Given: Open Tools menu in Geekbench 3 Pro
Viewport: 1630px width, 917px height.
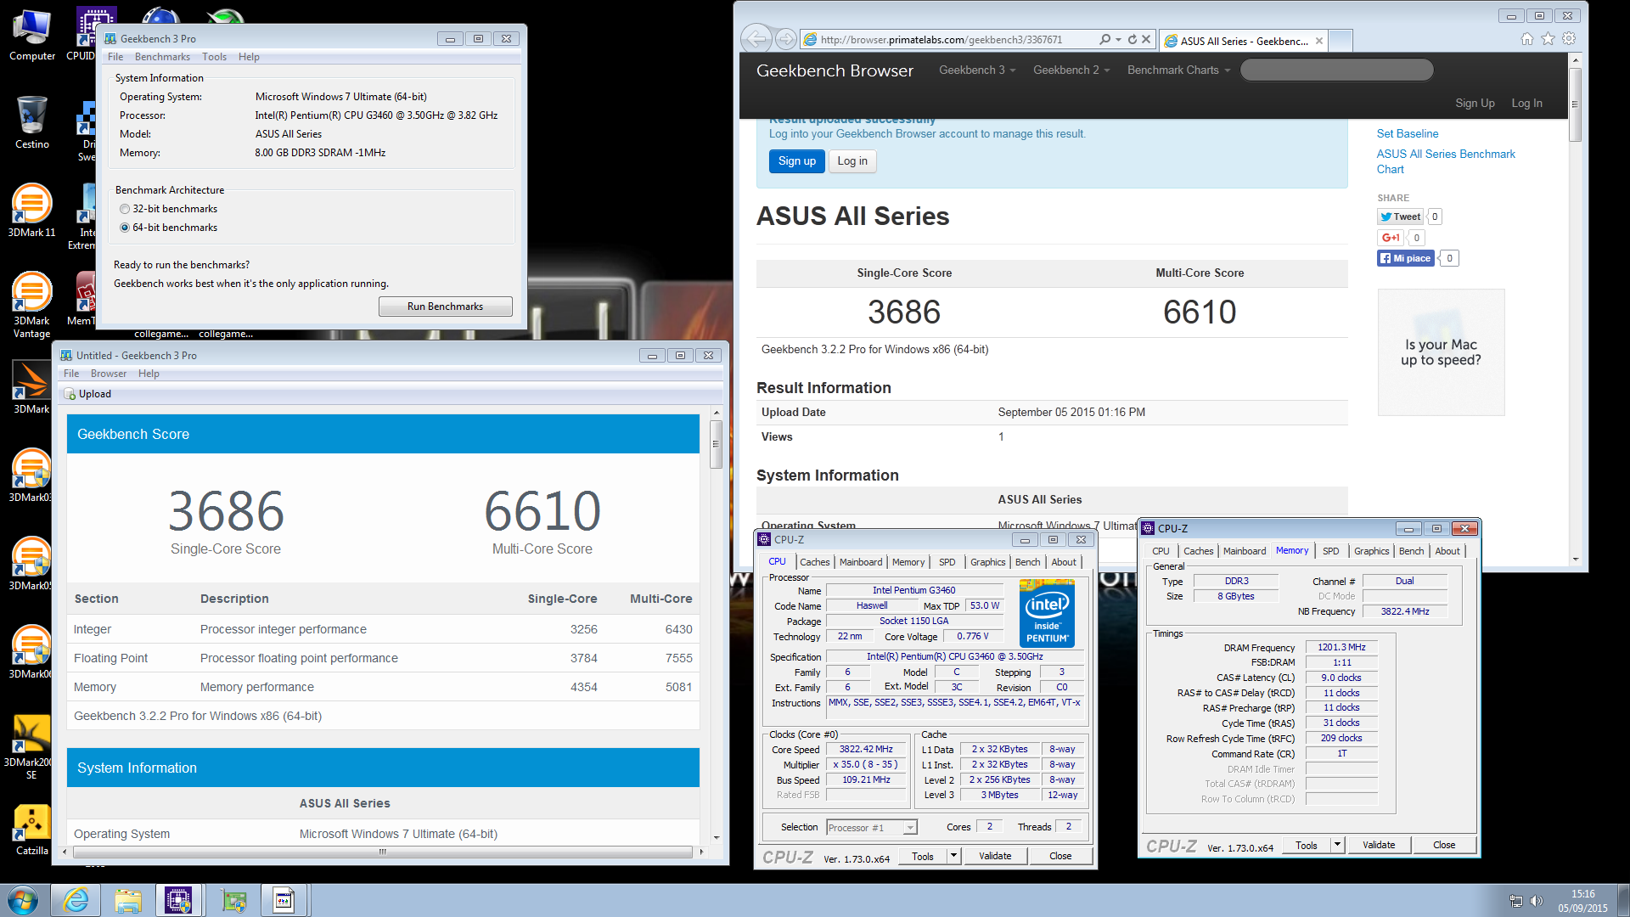Looking at the screenshot, I should (x=214, y=57).
